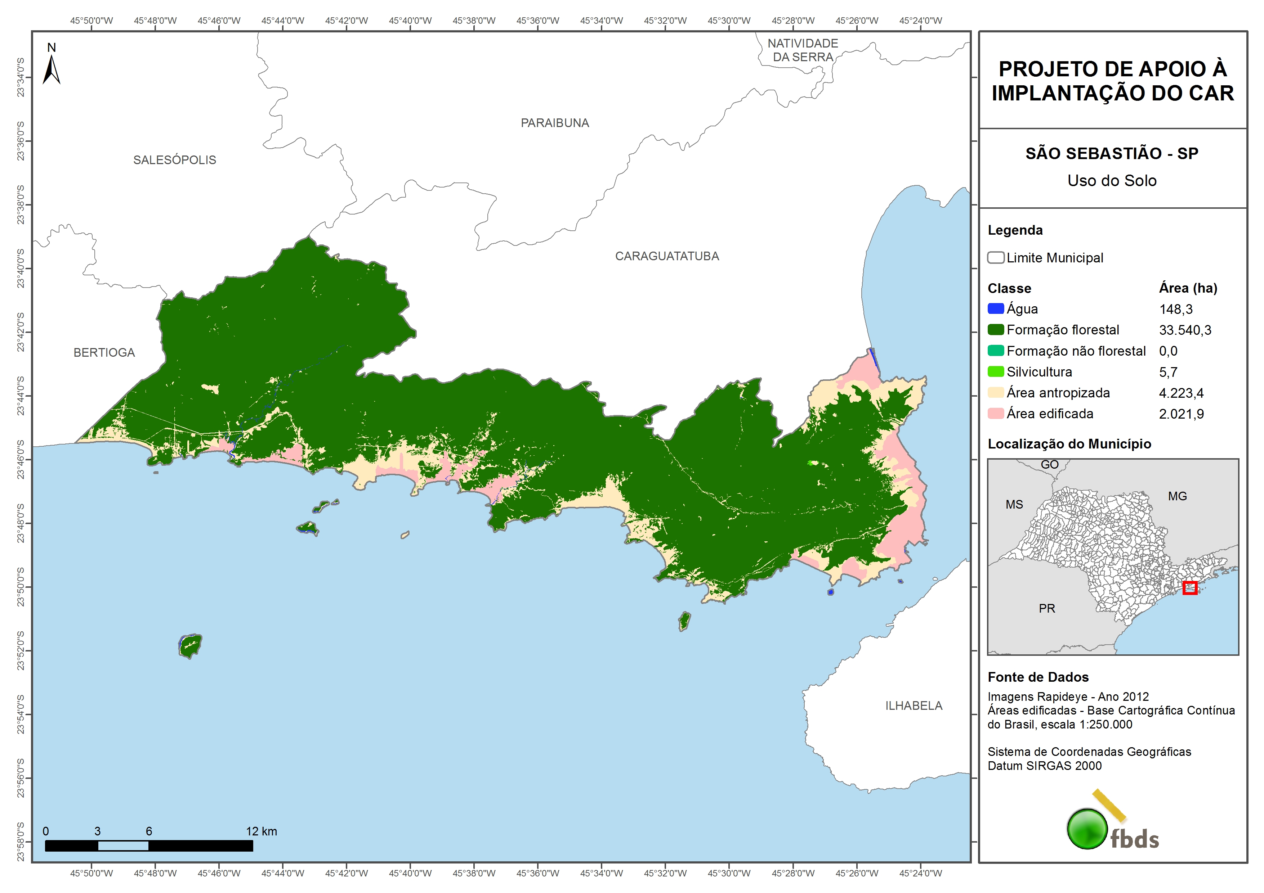Click the SALESÓPOLIS municipality label
1264x893 pixels.
pyautogui.click(x=174, y=160)
